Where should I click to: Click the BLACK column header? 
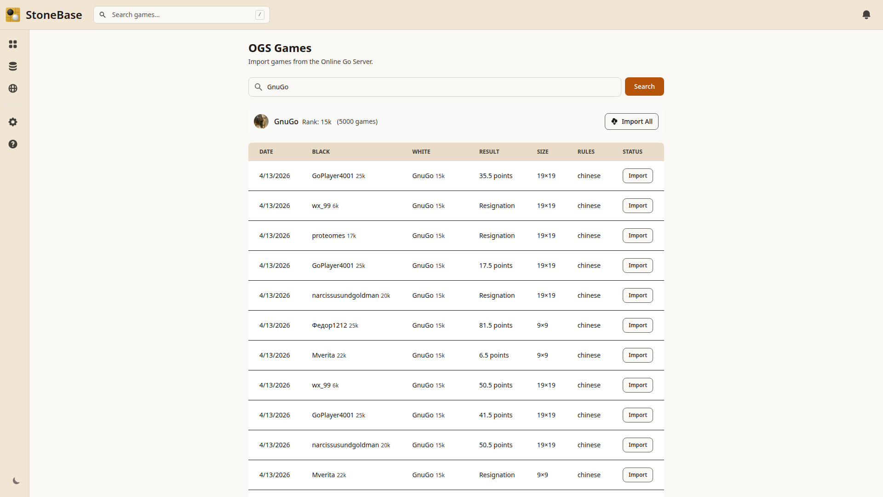321,152
